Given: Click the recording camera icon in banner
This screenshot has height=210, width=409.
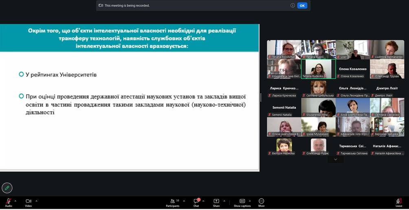Looking at the screenshot, I should point(101,5).
